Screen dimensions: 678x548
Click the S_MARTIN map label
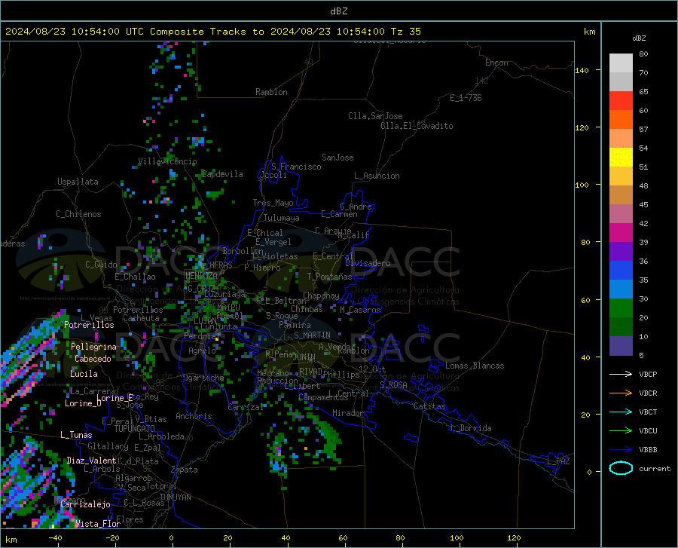(312, 335)
